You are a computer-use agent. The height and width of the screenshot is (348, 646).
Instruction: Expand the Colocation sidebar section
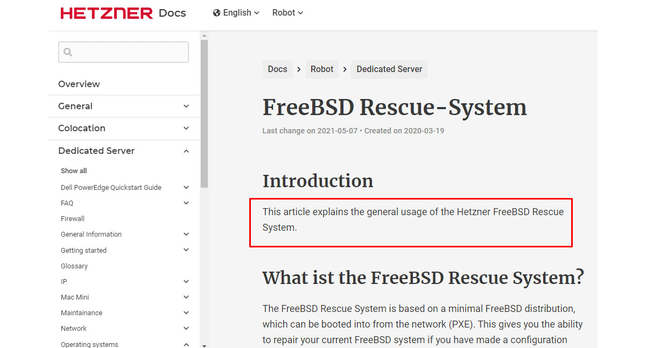(x=124, y=129)
